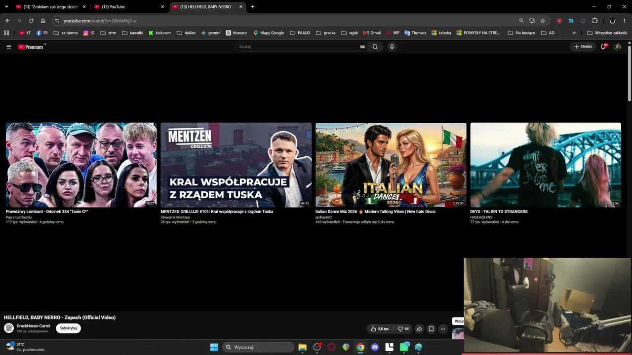Click the page vertical scrollbar
632x355 pixels.
point(630,74)
